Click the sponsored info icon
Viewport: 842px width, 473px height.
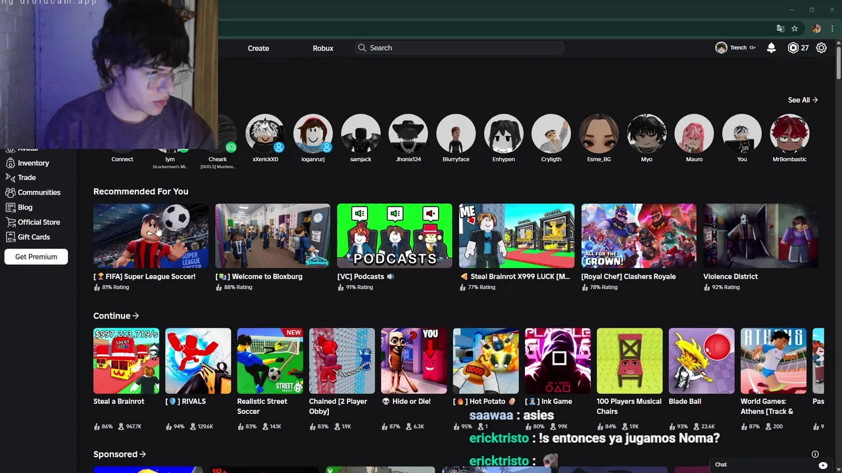pyautogui.click(x=815, y=454)
